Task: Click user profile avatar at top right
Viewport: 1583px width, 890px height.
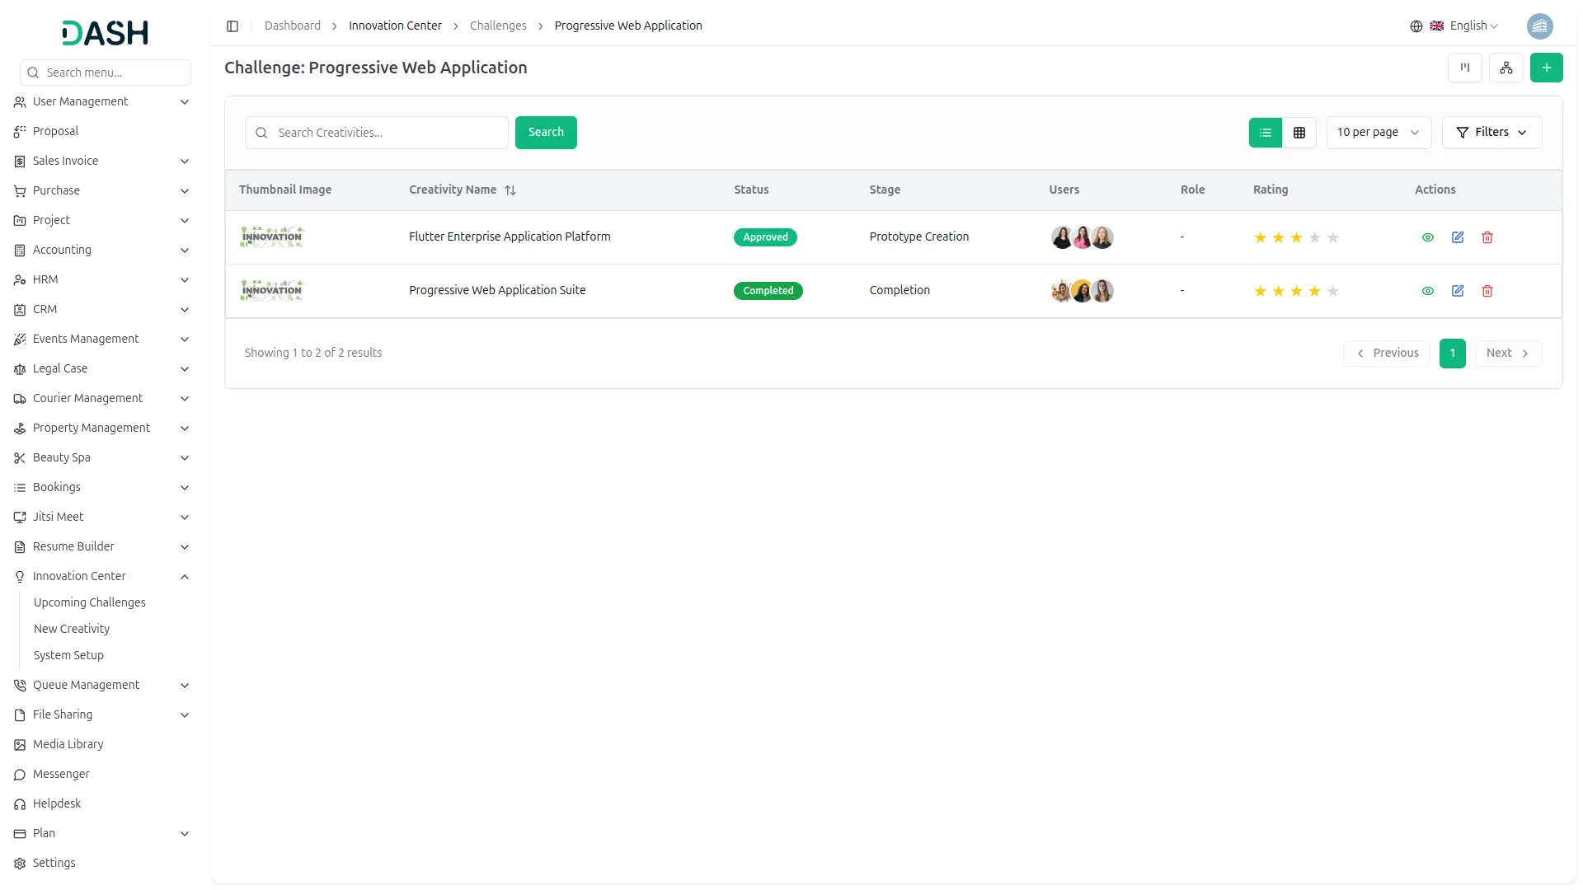Action: (1539, 26)
